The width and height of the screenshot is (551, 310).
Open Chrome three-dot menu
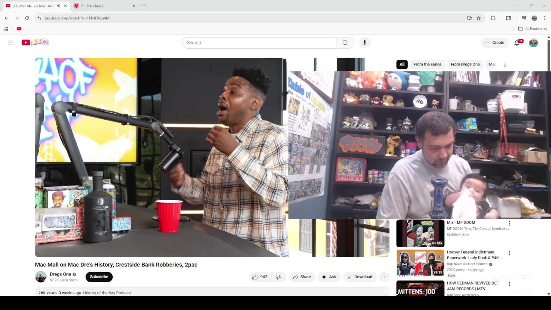pyautogui.click(x=545, y=18)
